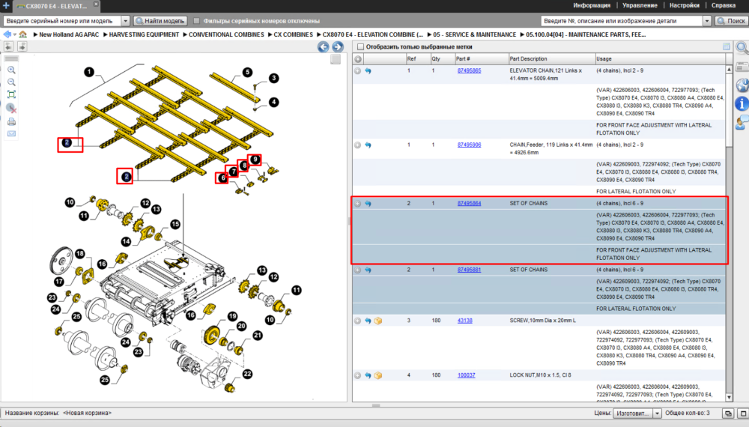The width and height of the screenshot is (749, 427).
Task: Click cascade windows icon in status bar
Action: [728, 414]
